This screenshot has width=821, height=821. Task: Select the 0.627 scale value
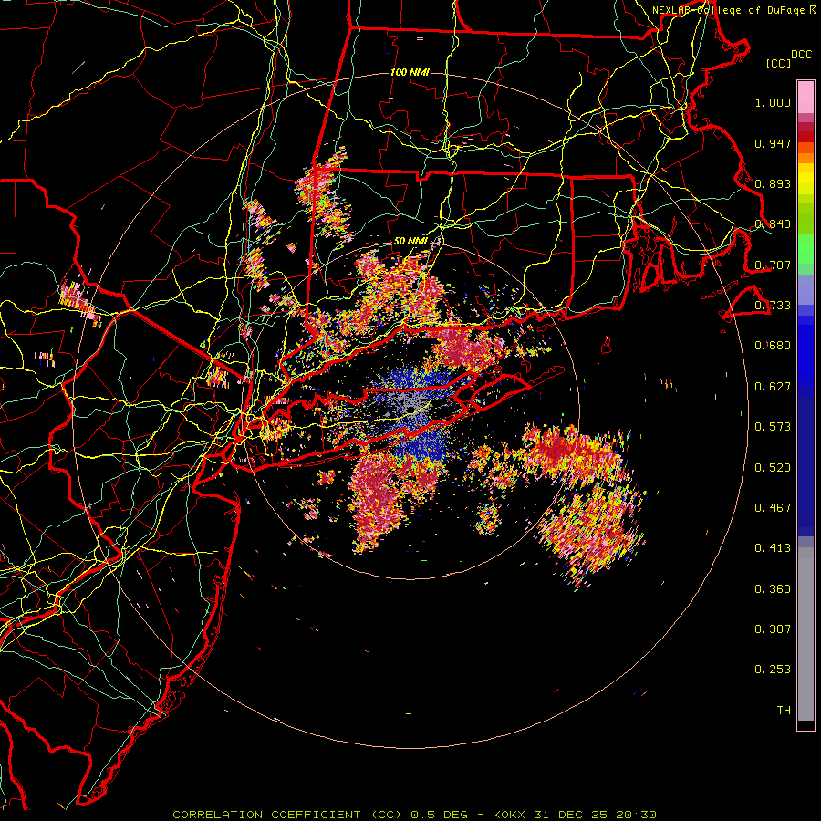773,387
